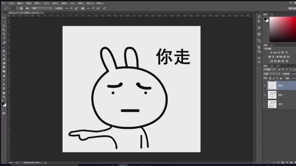Show the hidden 背景 layer
The height and width of the screenshot is (166, 296).
click(x=265, y=104)
